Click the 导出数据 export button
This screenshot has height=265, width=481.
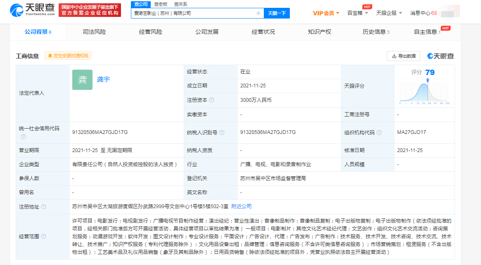403,56
